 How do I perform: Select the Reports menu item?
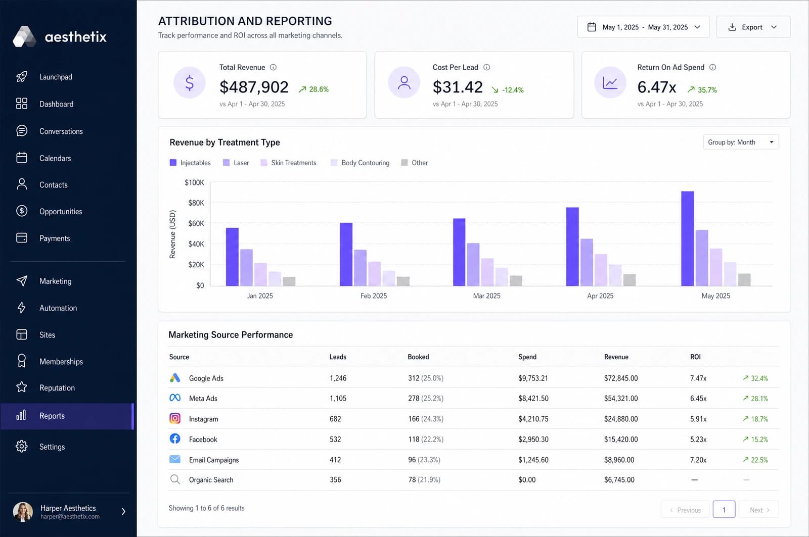67,416
